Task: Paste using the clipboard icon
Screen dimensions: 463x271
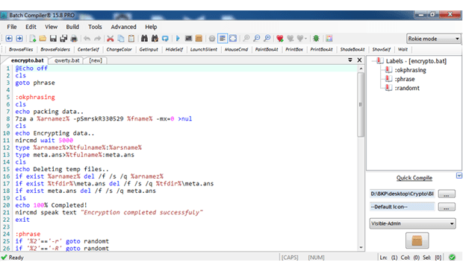Action: (x=131, y=39)
